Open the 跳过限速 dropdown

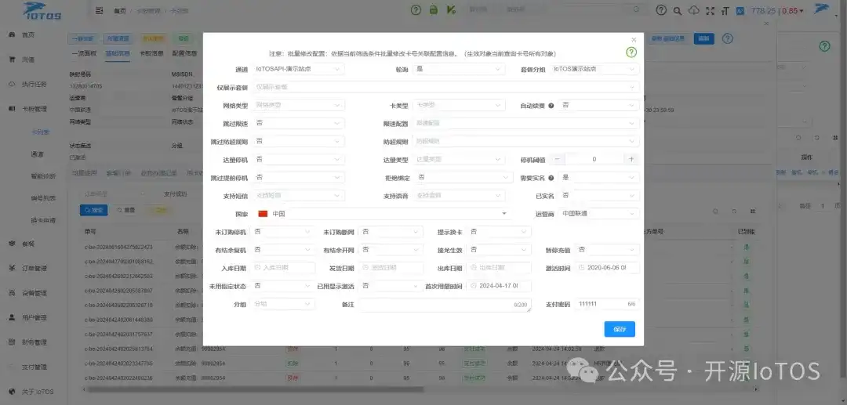298,123
